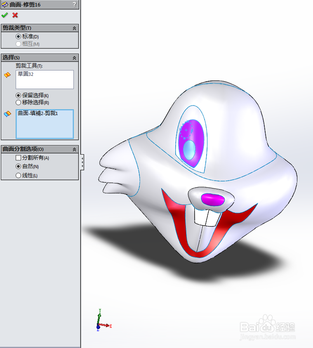
Task: Select 线性(L) split option
Action: point(19,175)
